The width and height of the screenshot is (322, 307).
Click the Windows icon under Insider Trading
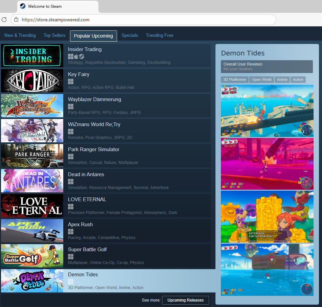[70, 56]
